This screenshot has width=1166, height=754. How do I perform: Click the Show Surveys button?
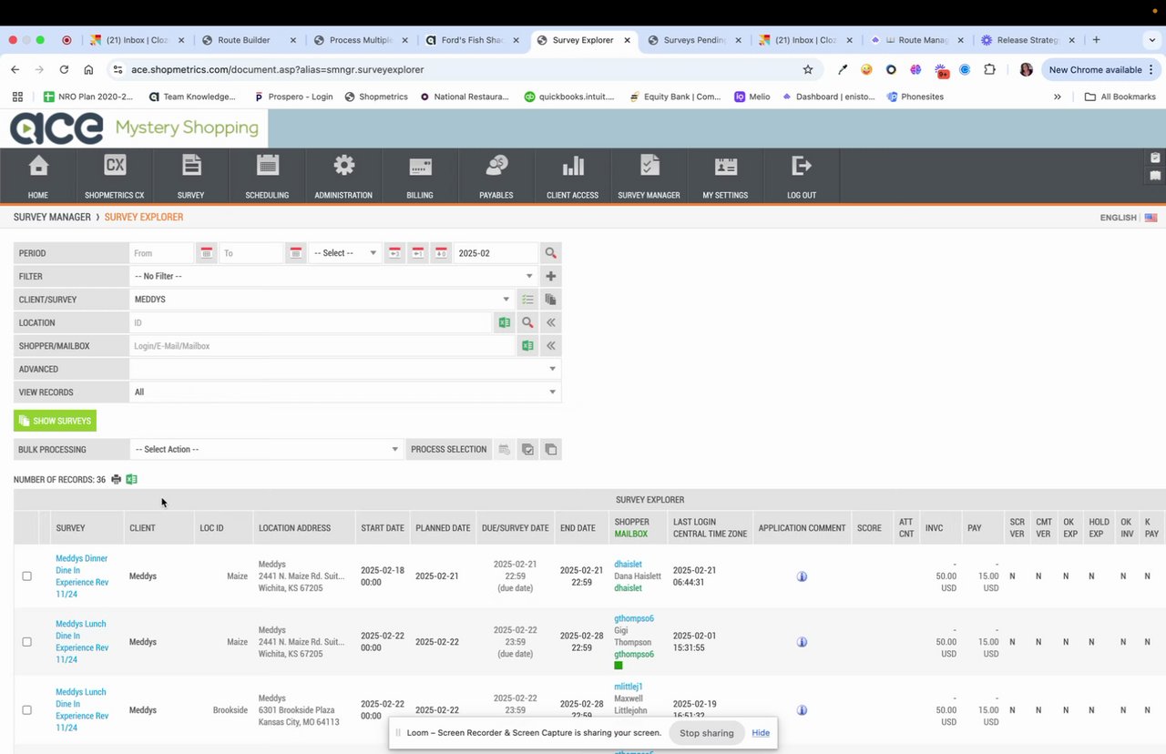55,421
